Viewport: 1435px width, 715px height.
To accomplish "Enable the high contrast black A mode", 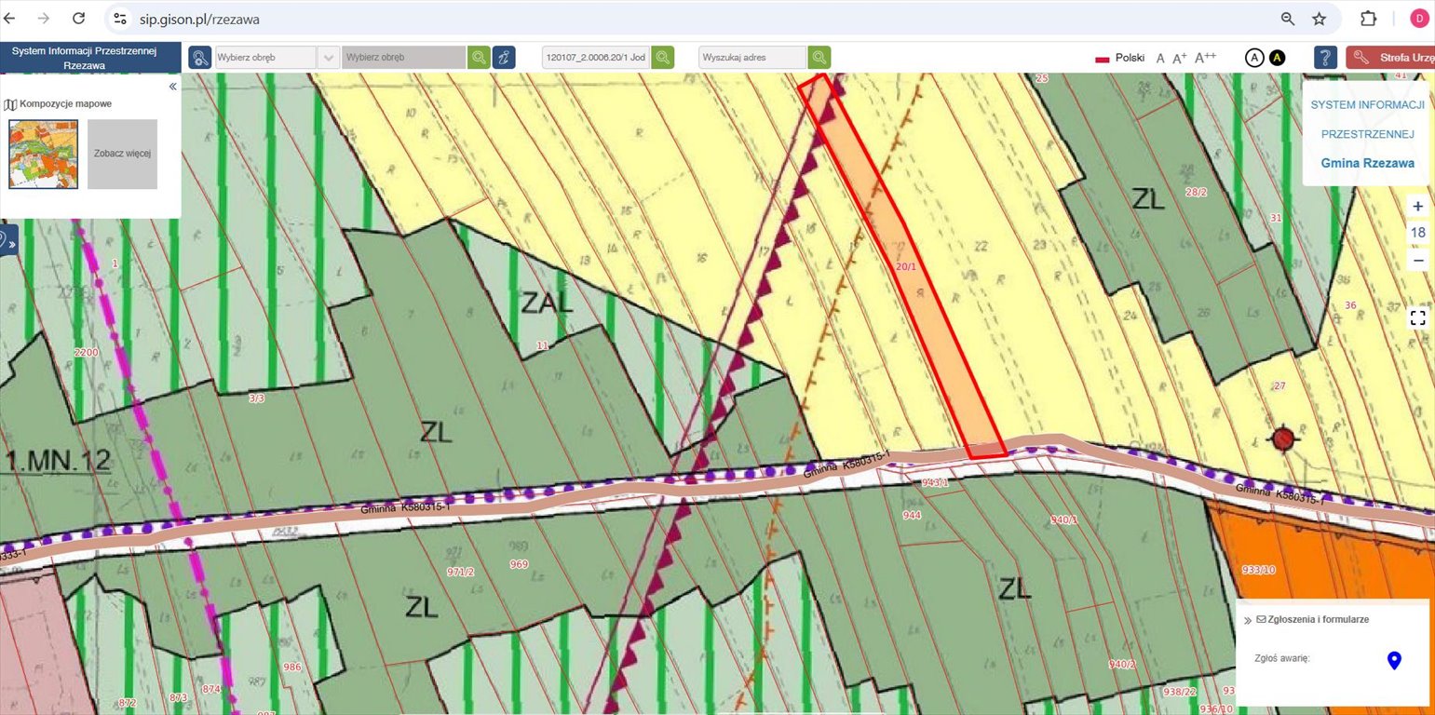I will (x=1278, y=58).
